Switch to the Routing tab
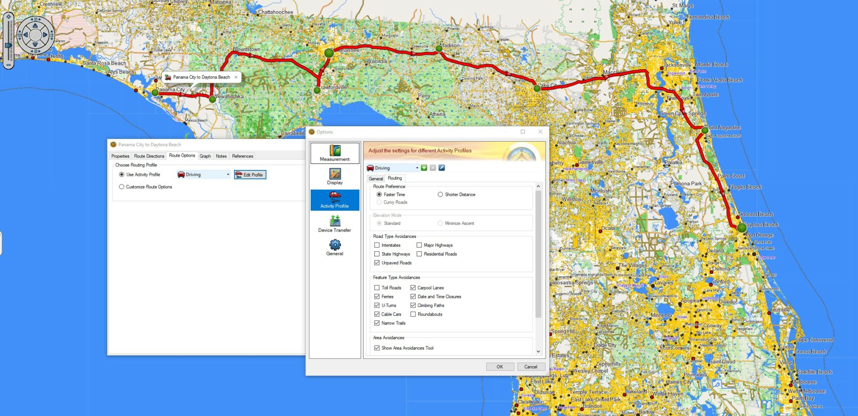This screenshot has width=858, height=416. pos(395,178)
